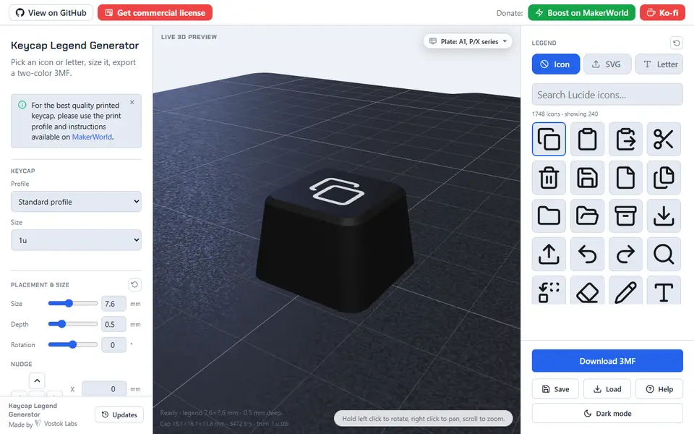Select the files stack icon
Screen dimensions: 694x434
[x=664, y=178]
